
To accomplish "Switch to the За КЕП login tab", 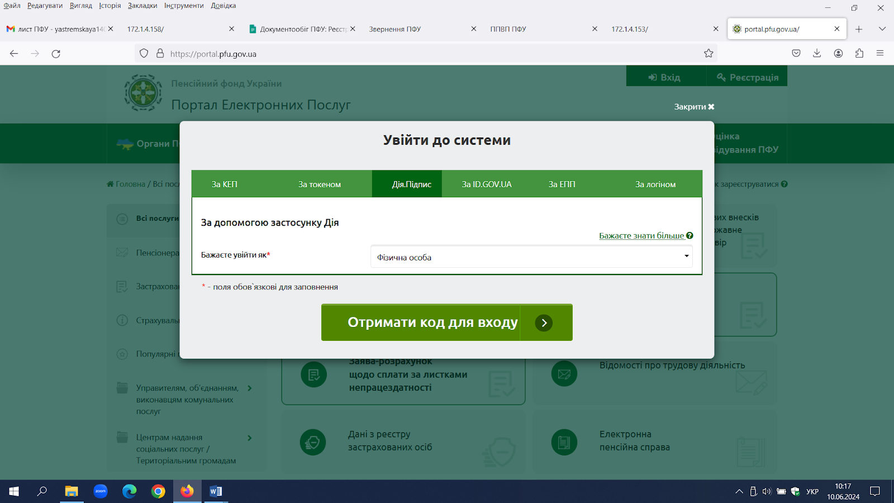I will click(x=224, y=184).
